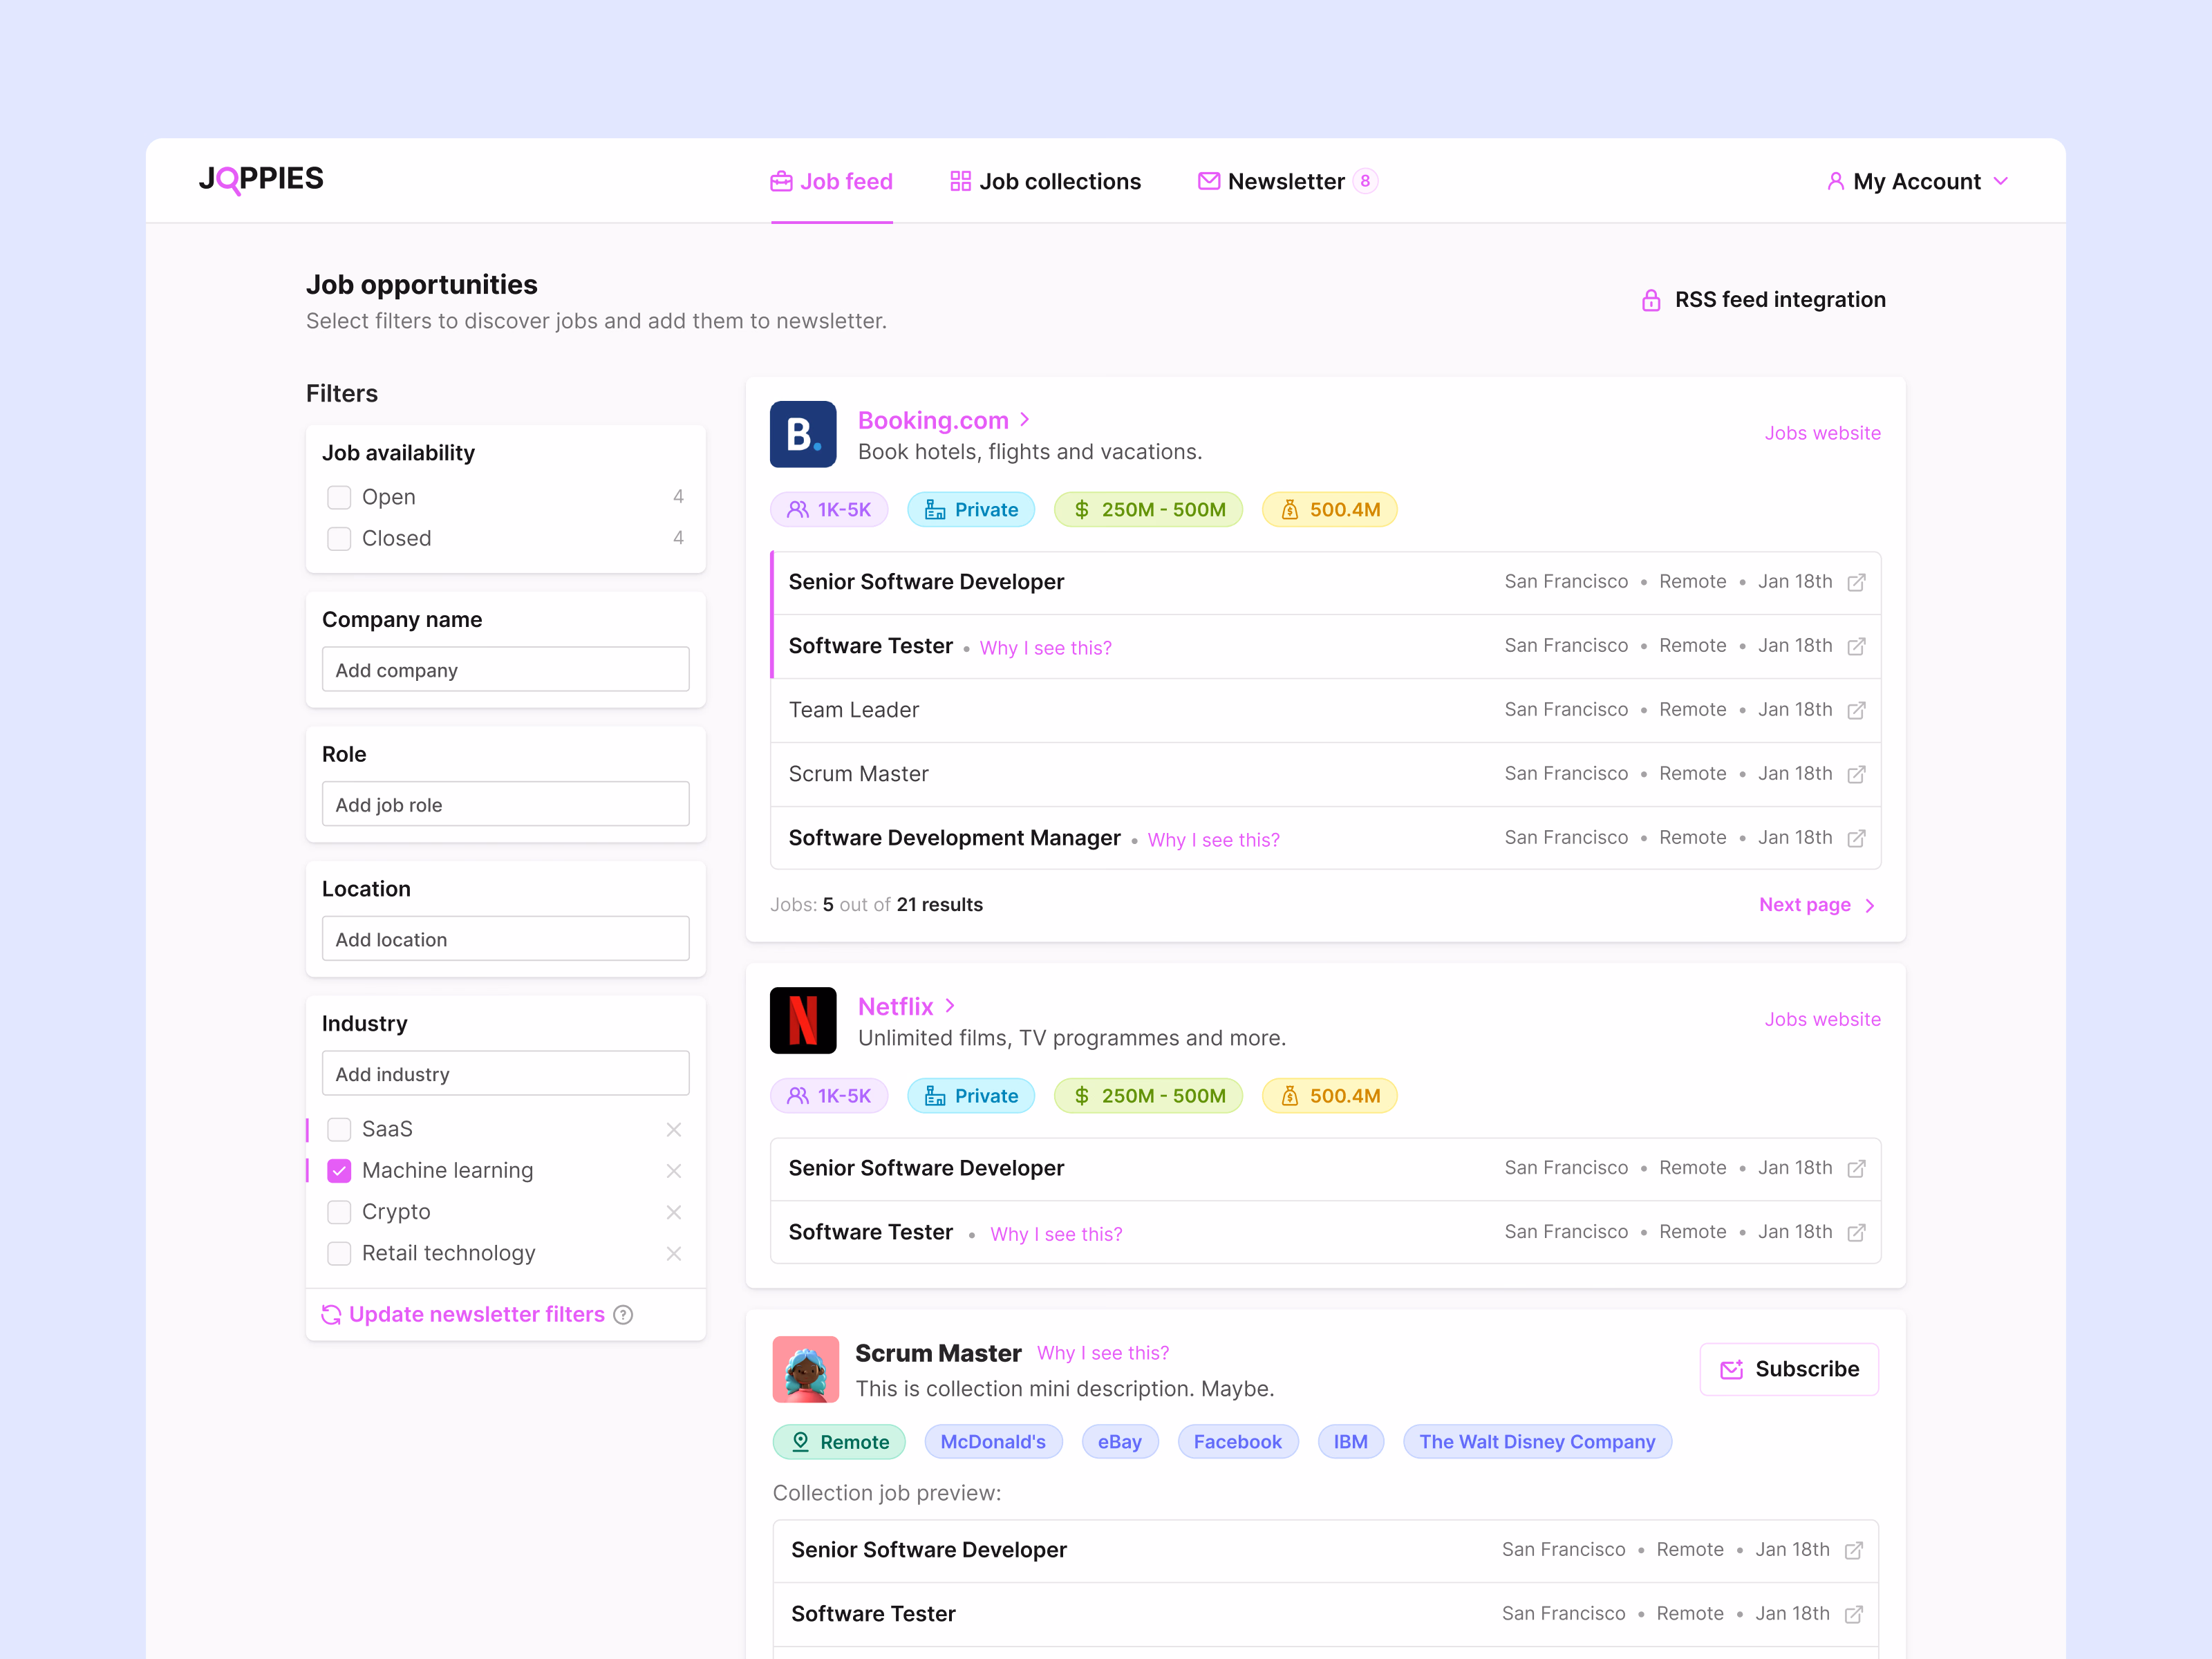Open the Newsletter tab

point(1287,181)
